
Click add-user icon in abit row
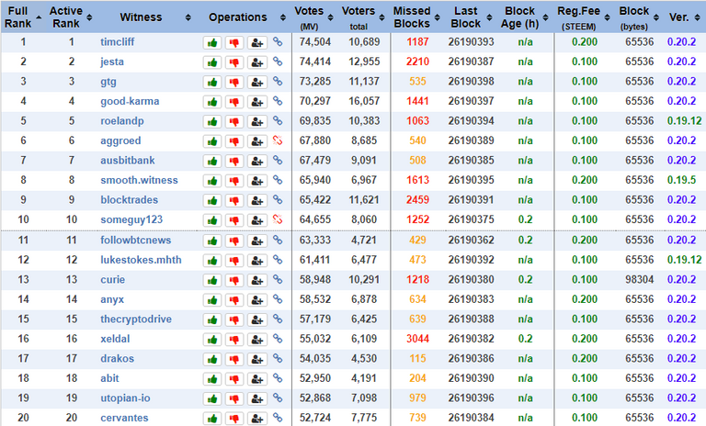[256, 379]
